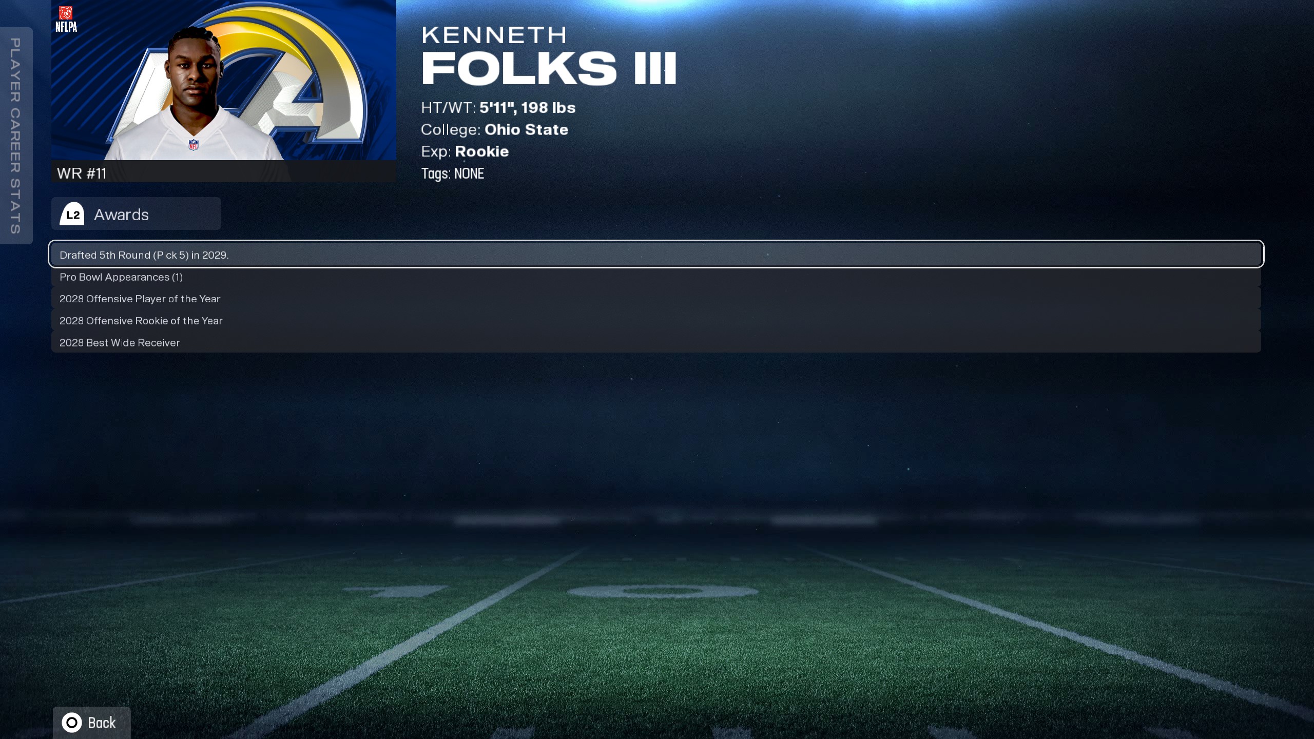Open the Awards tab
The height and width of the screenshot is (739, 1314).
[x=136, y=213]
